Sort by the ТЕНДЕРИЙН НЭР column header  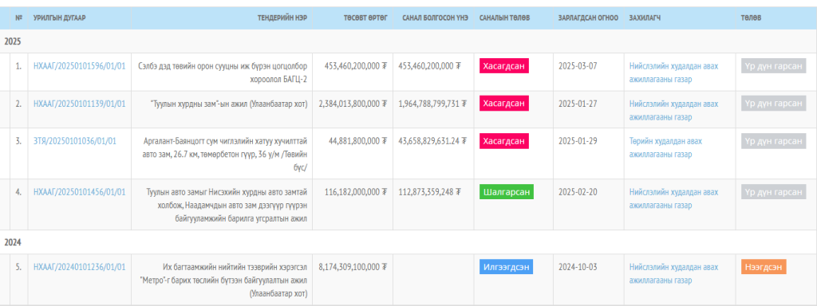tap(282, 18)
